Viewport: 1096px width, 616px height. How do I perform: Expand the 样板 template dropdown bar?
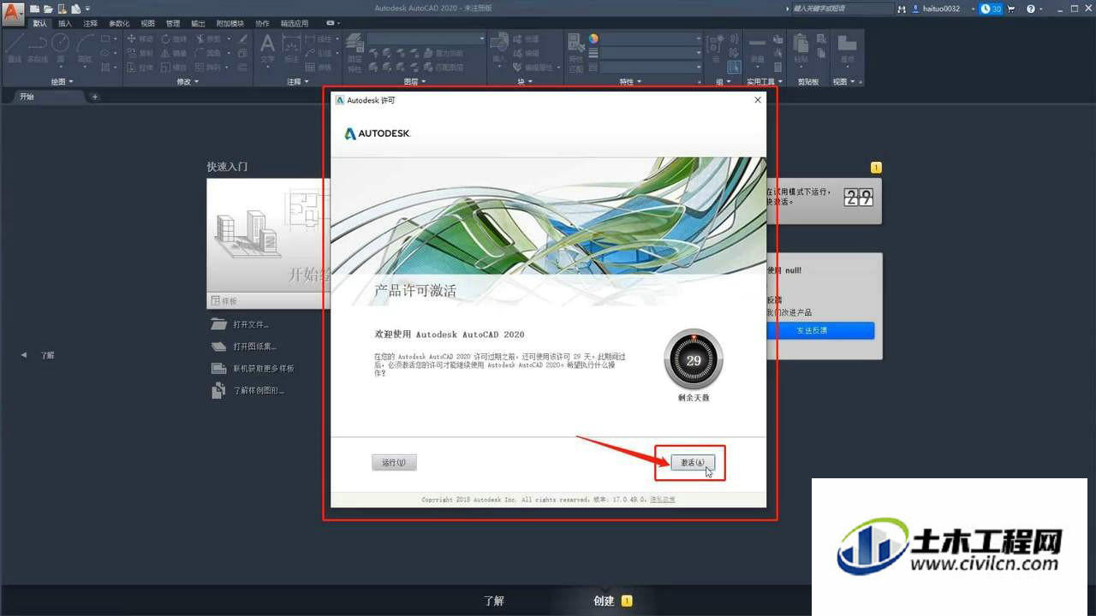[x=268, y=300]
